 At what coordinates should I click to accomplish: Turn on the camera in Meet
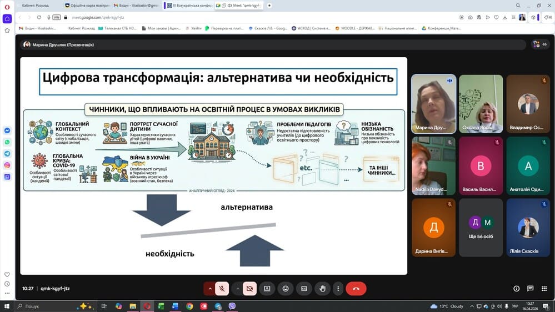coord(249,289)
